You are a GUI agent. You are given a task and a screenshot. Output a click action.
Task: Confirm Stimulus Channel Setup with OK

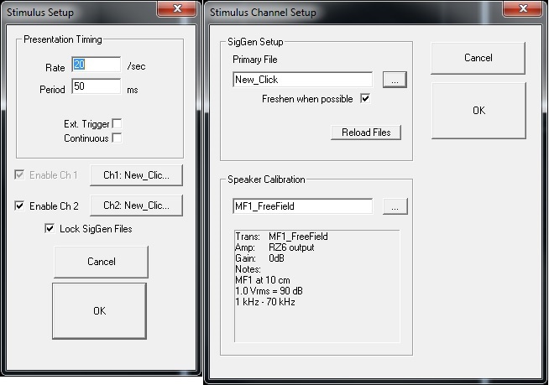[x=478, y=111]
